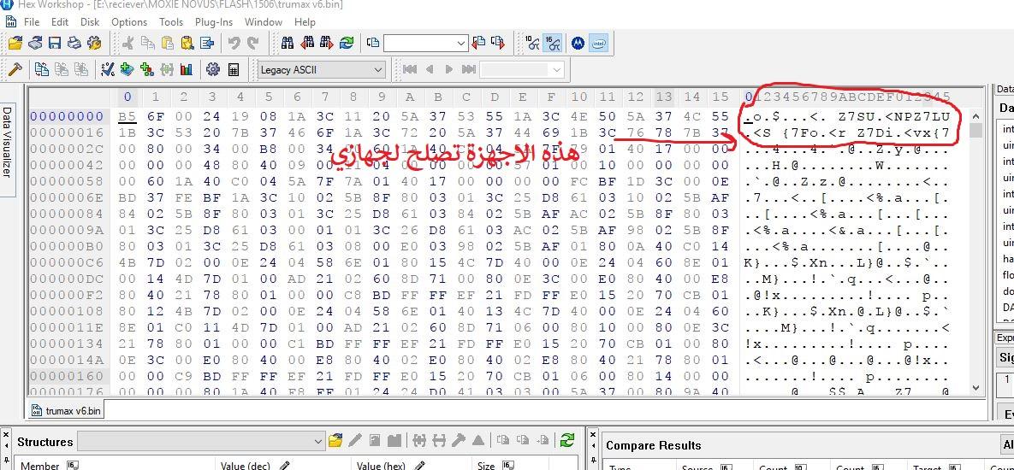Image resolution: width=1014 pixels, height=470 pixels.
Task: Click the Goto previous offset icon
Action: [x=478, y=44]
